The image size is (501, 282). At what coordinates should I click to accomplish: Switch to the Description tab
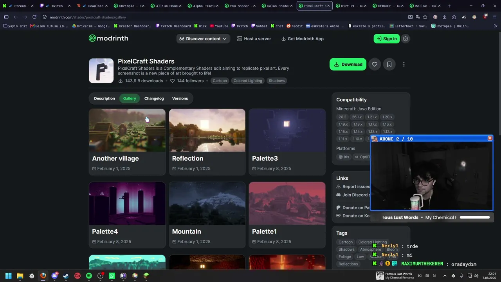105,98
